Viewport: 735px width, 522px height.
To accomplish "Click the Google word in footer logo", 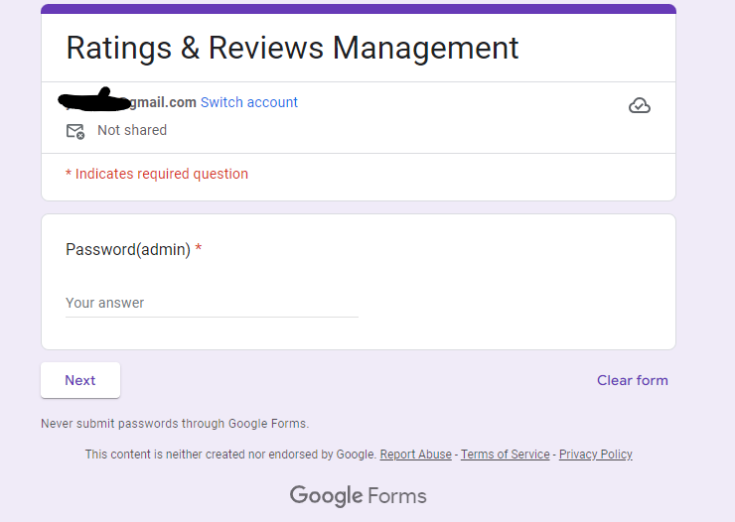I will click(326, 496).
